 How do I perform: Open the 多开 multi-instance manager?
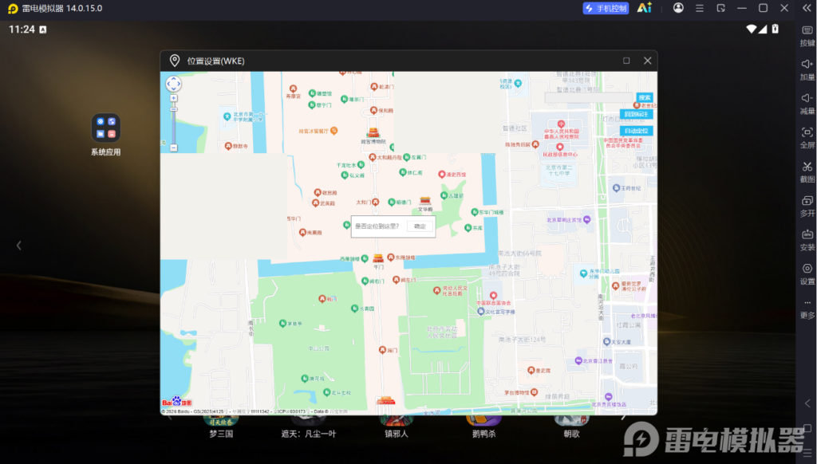807,206
